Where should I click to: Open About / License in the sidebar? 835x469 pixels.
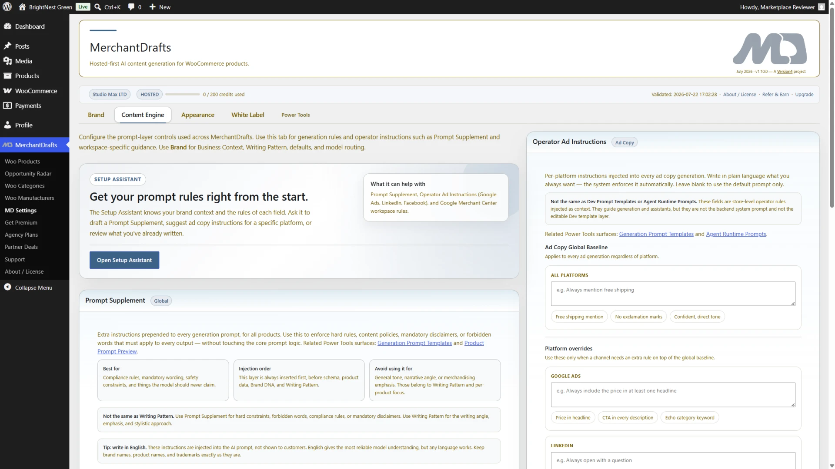pyautogui.click(x=24, y=271)
